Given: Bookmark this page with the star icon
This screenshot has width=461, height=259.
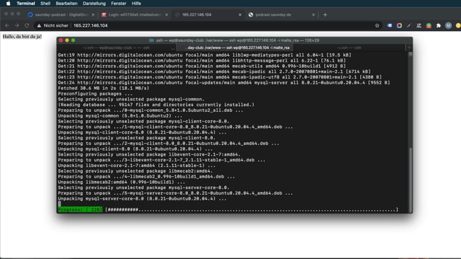Looking at the screenshot, I should point(377,25).
